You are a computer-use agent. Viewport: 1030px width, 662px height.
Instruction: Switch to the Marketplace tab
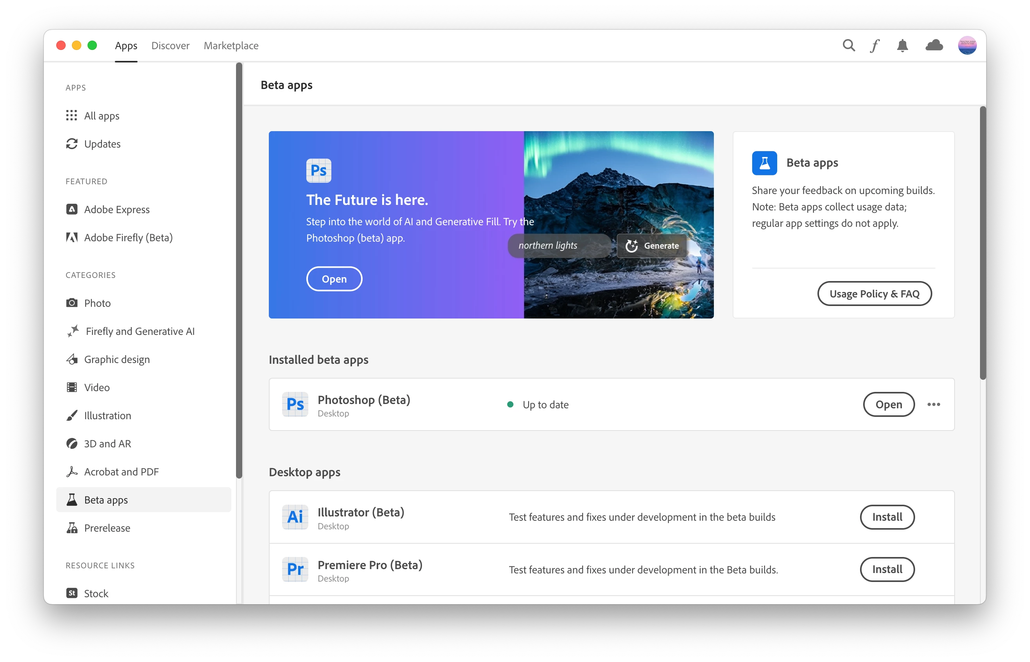point(231,46)
